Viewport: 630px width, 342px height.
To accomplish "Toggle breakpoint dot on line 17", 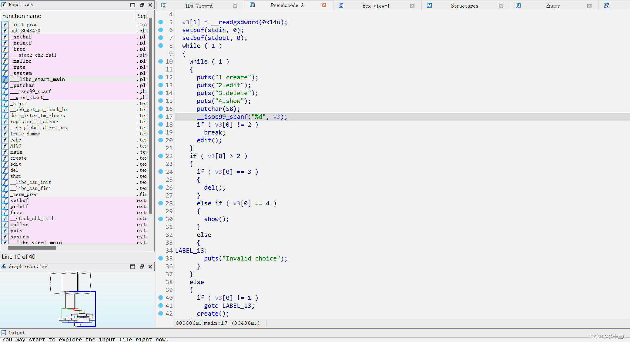I will click(x=161, y=117).
